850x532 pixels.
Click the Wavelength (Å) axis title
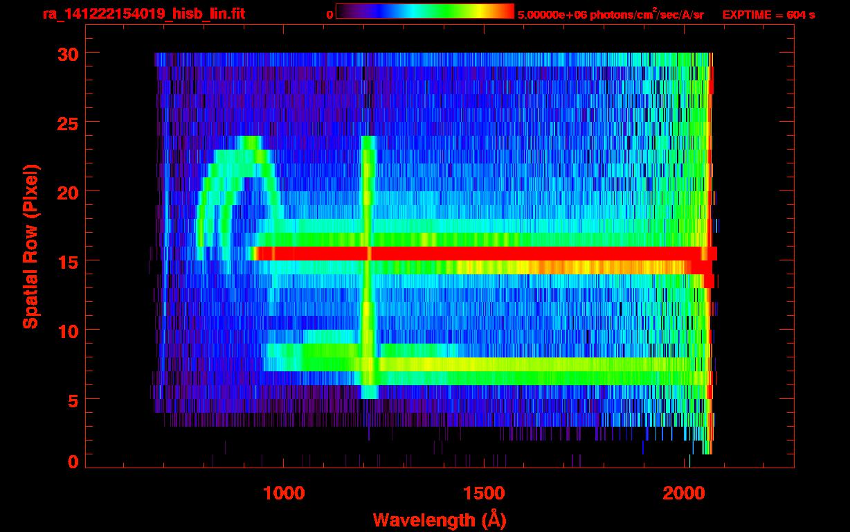[x=440, y=520]
